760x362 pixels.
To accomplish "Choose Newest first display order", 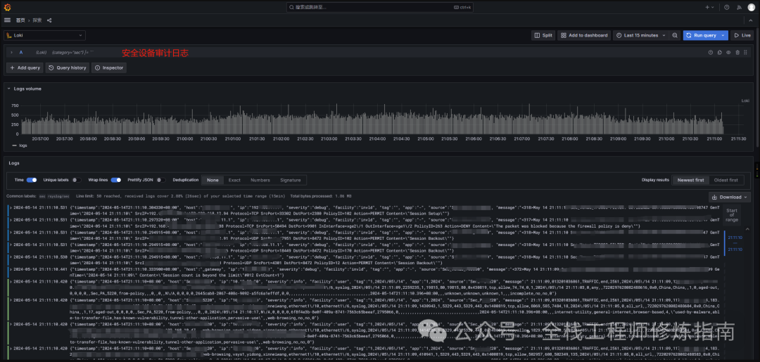I will [691, 180].
